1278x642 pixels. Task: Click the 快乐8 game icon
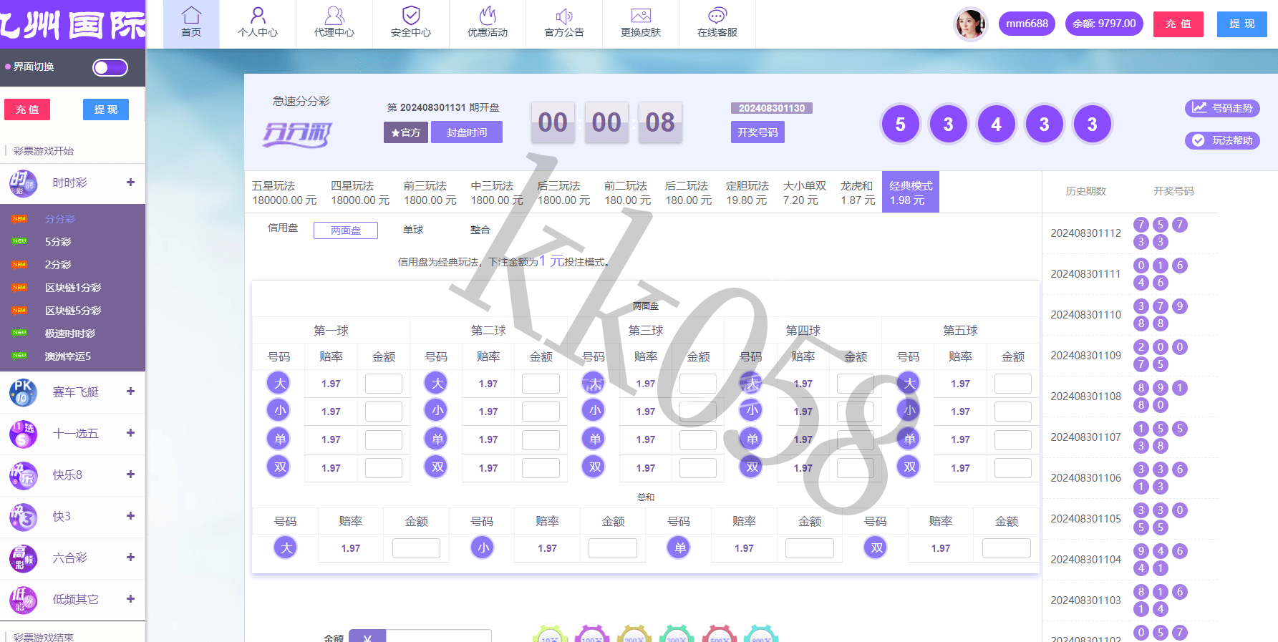[x=23, y=475]
